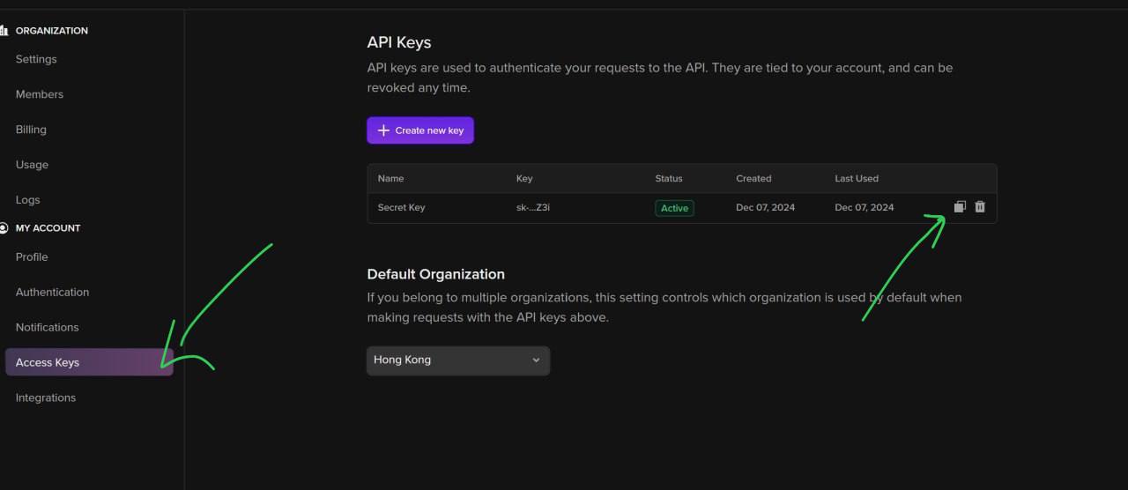Open the Authentication settings
Viewport: 1128px width, 490px height.
pos(52,293)
